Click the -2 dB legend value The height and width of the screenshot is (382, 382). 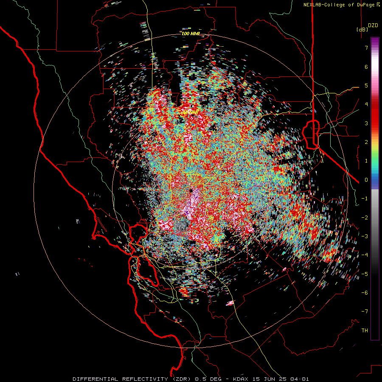point(365,218)
